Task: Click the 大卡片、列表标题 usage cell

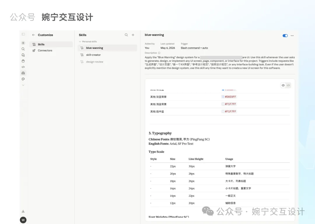Action: (x=235, y=181)
